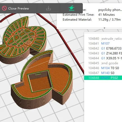Select G-code line 104844 G1 X39.05
Image resolution: width=122 pixels, height=122 pixels.
[x=103, y=58]
